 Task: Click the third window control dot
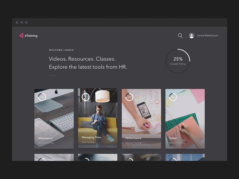coord(26,23)
